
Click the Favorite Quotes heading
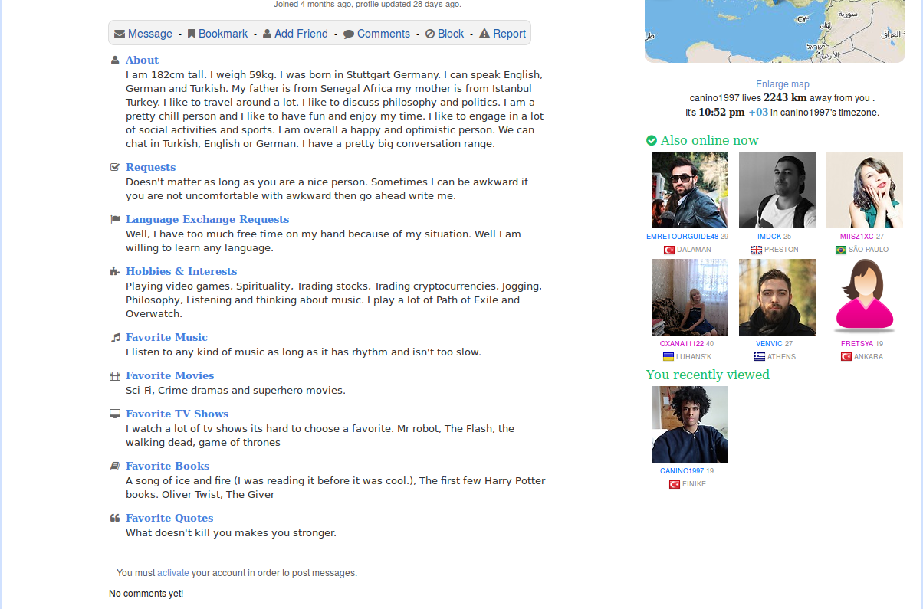coord(169,518)
